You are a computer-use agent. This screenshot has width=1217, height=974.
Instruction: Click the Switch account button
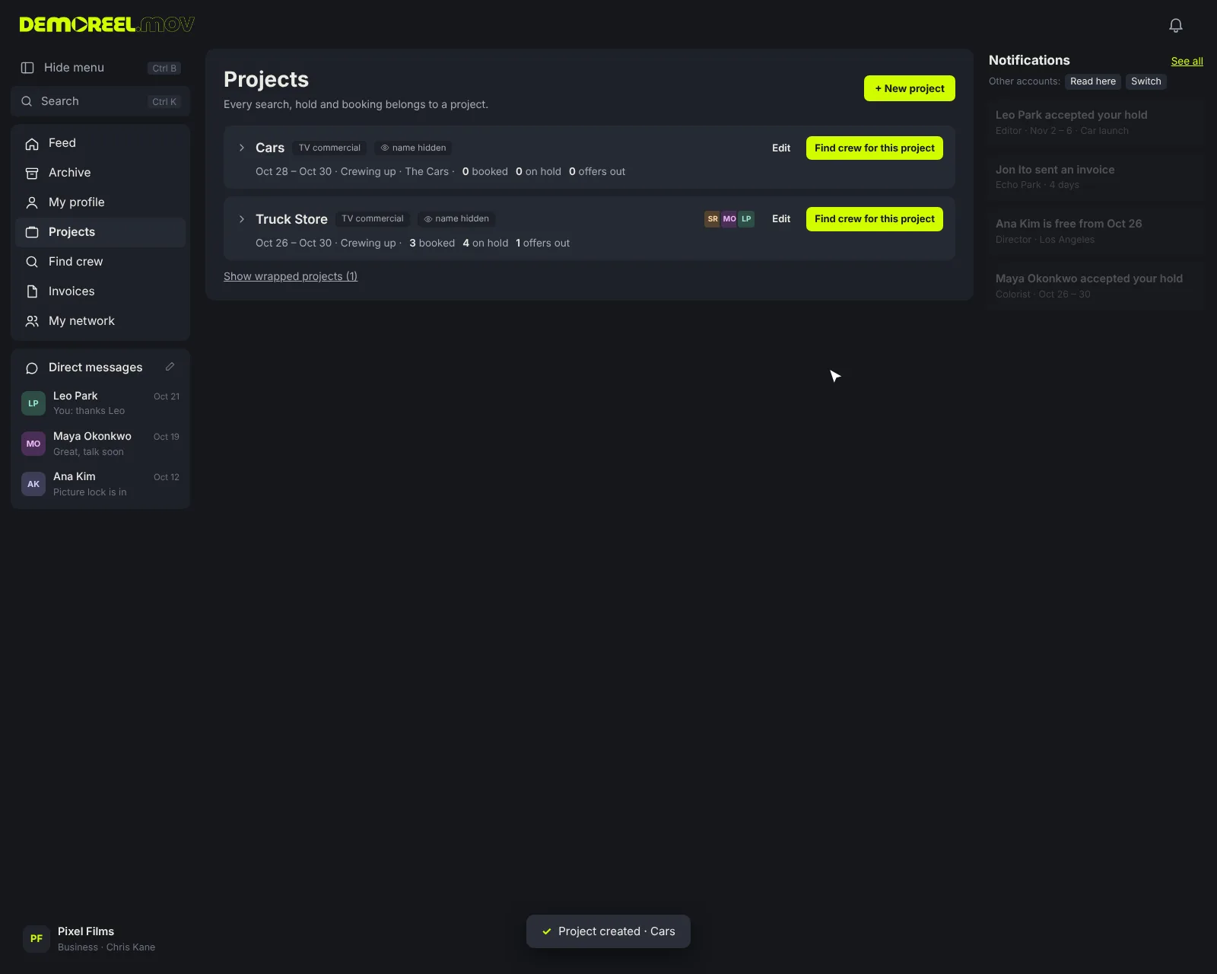coord(1146,81)
